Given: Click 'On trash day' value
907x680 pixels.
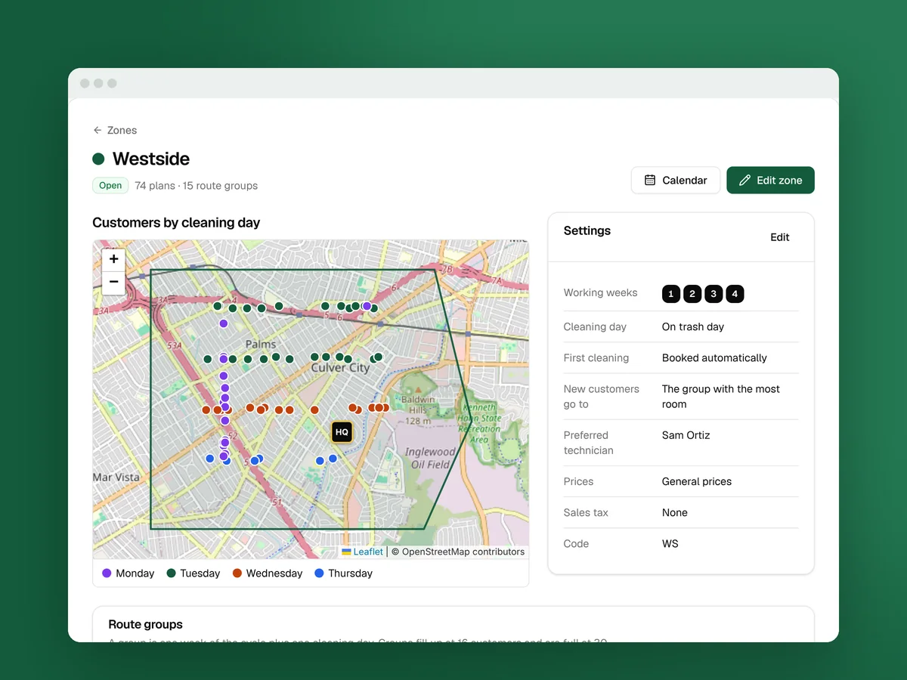Looking at the screenshot, I should pyautogui.click(x=693, y=327).
